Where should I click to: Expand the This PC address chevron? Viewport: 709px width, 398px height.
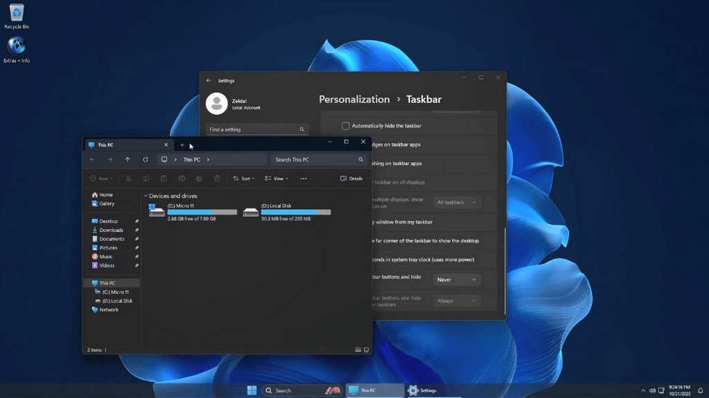pyautogui.click(x=208, y=160)
